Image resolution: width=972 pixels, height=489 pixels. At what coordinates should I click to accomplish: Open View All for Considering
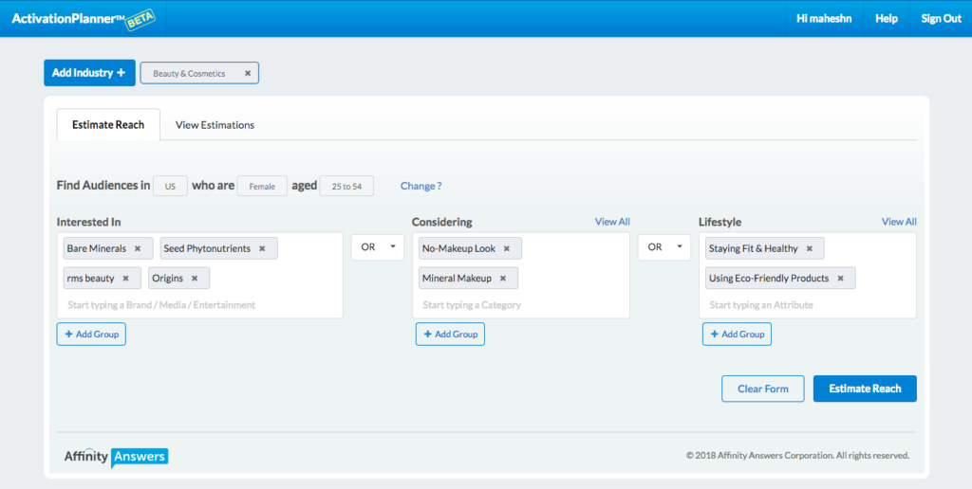pyautogui.click(x=612, y=222)
